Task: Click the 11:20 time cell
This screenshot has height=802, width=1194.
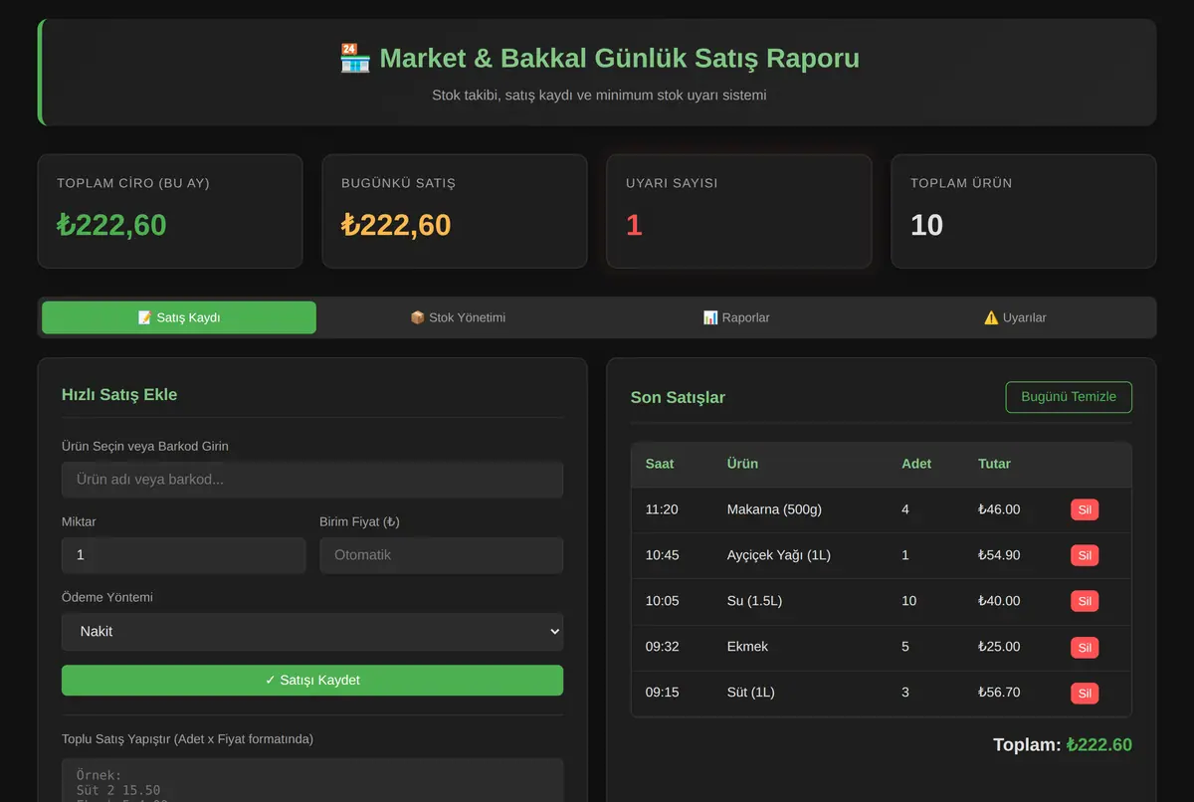Action: tap(662, 509)
